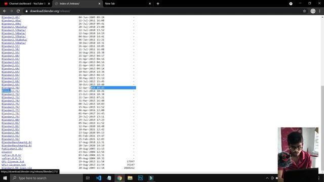Click the site padlock icon in address bar

26,11
